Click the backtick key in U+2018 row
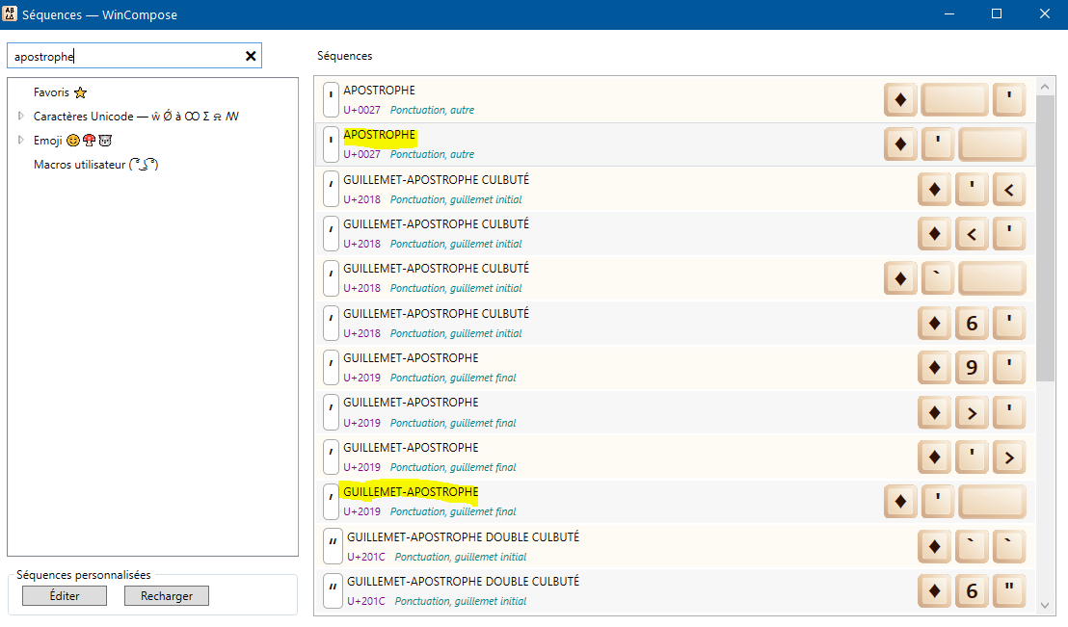The width and height of the screenshot is (1068, 627). point(938,278)
